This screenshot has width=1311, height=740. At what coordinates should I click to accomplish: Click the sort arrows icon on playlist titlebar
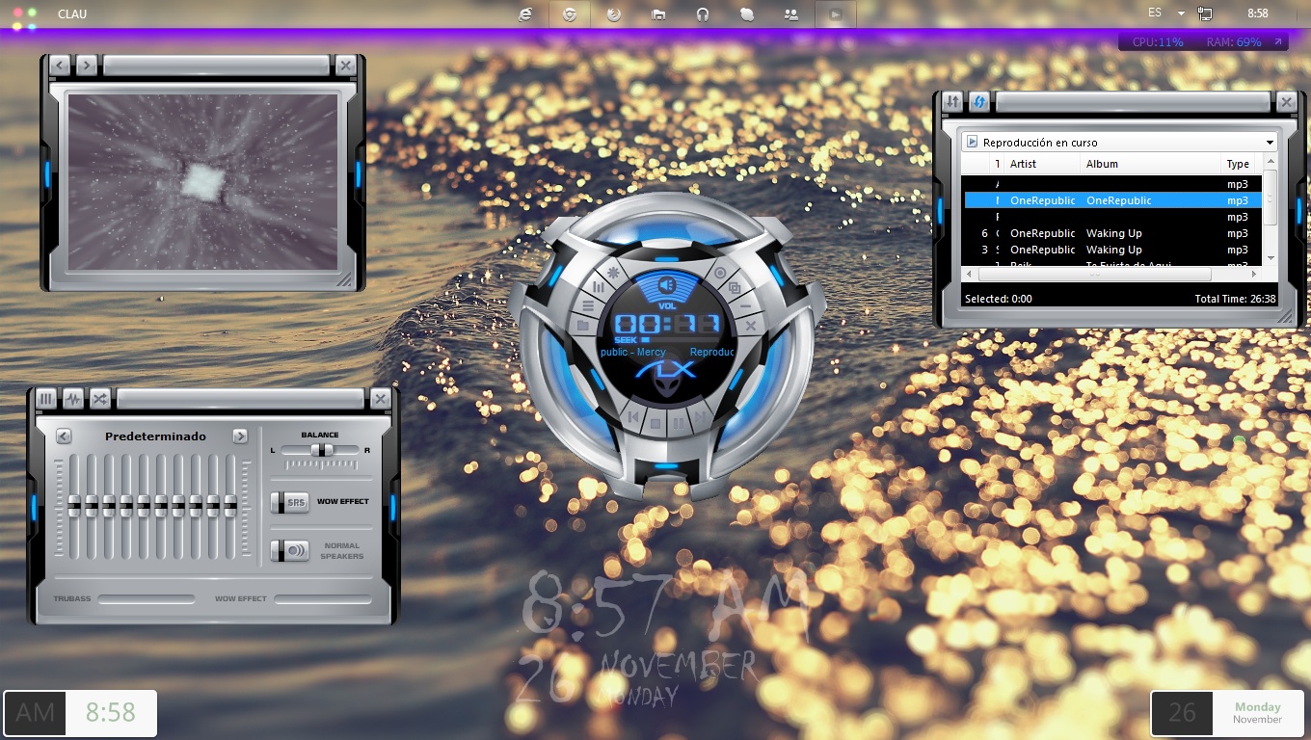(x=951, y=101)
